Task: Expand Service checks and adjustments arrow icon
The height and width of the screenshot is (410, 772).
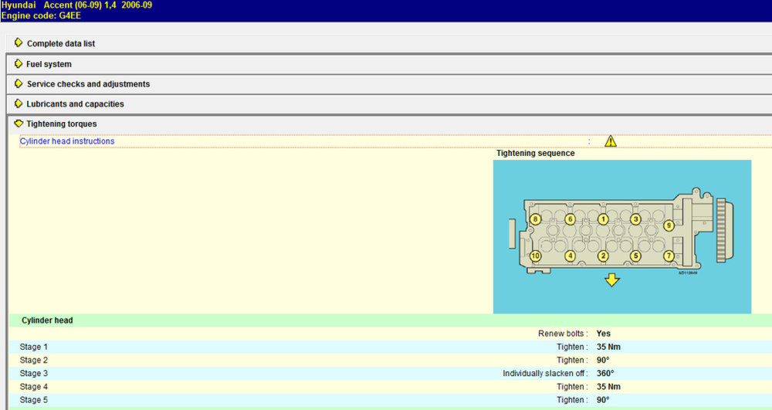Action: point(19,83)
